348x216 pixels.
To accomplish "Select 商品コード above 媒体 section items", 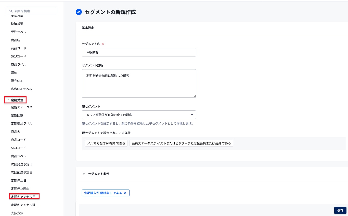I will point(19,48).
